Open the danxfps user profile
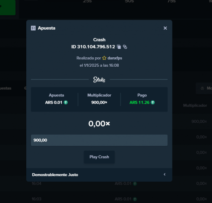This screenshot has height=203, width=212. [115, 58]
